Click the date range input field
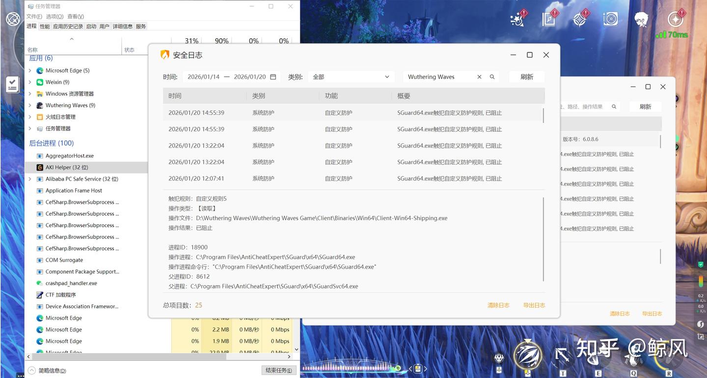The width and height of the screenshot is (707, 378). click(231, 77)
